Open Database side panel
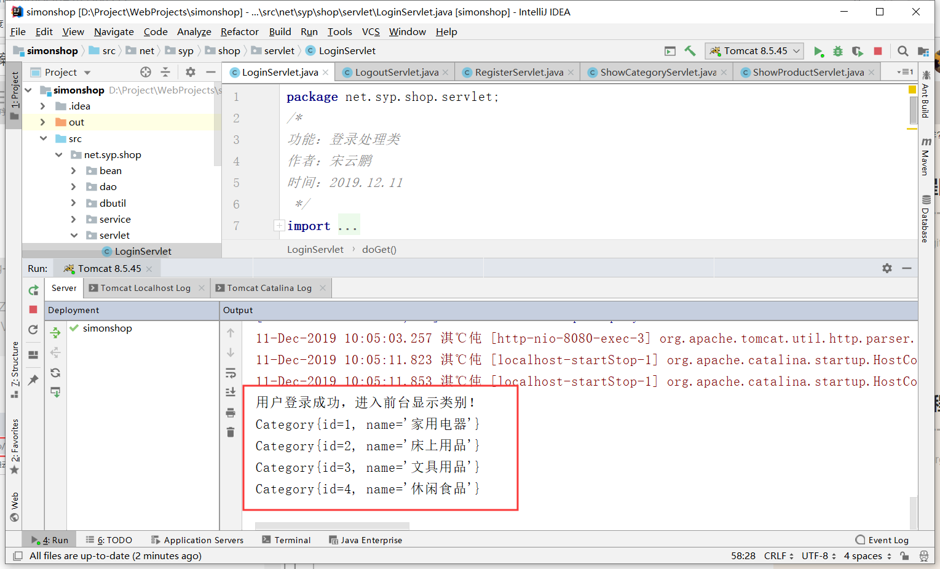The width and height of the screenshot is (940, 569). 925,218
